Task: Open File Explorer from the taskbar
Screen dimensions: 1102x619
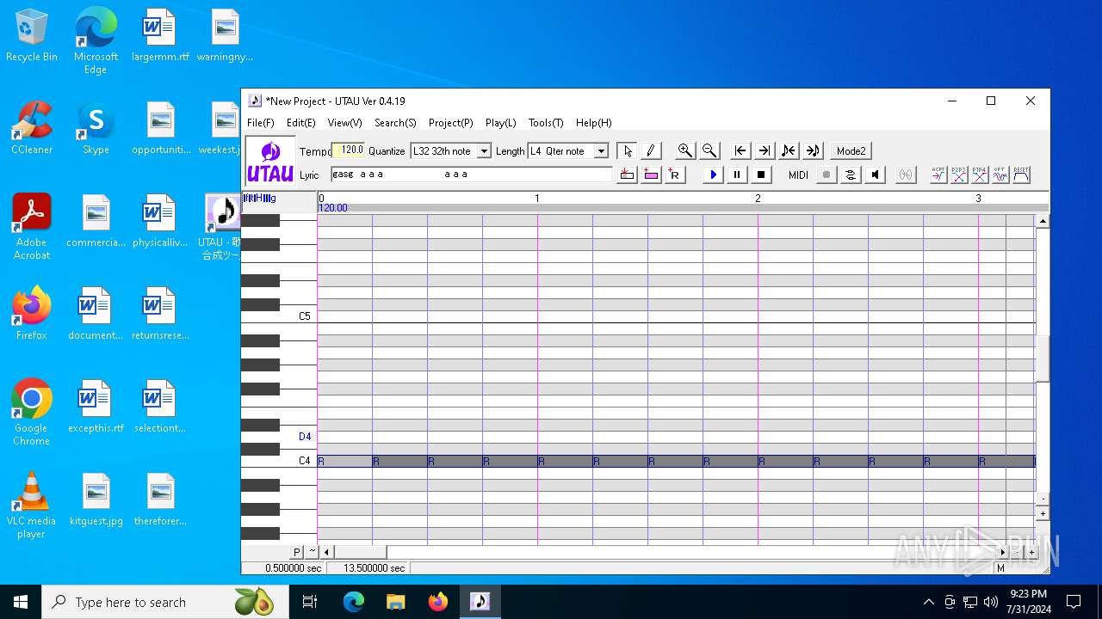Action: [x=395, y=602]
